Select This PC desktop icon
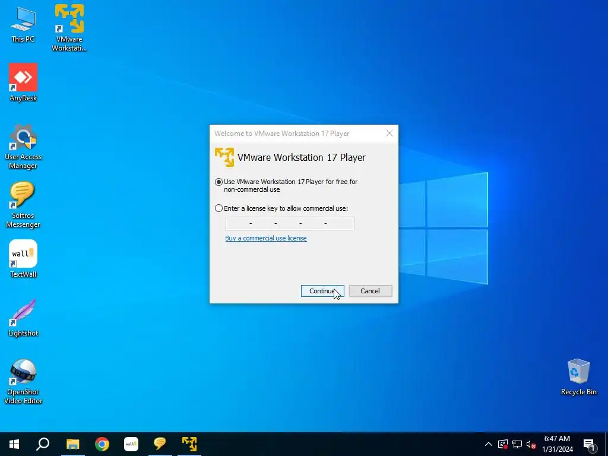This screenshot has height=456, width=608. [23, 24]
